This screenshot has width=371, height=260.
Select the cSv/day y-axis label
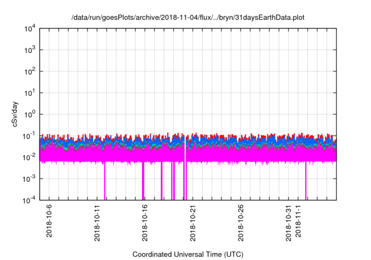[x=15, y=114]
